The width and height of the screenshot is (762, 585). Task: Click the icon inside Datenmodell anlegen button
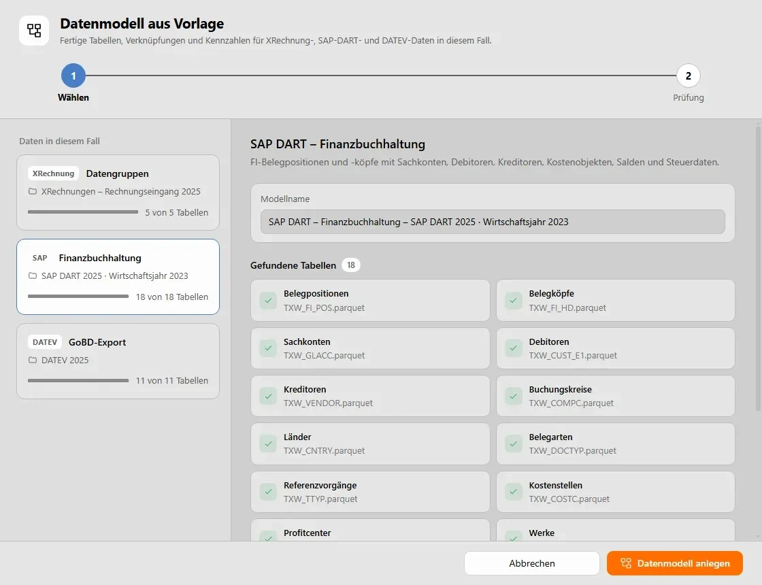click(626, 563)
